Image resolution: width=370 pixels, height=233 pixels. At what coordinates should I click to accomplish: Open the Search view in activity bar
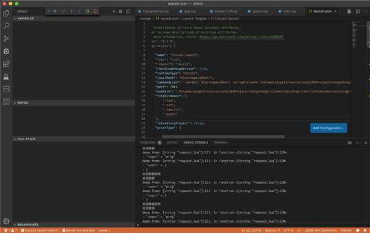point(6,25)
